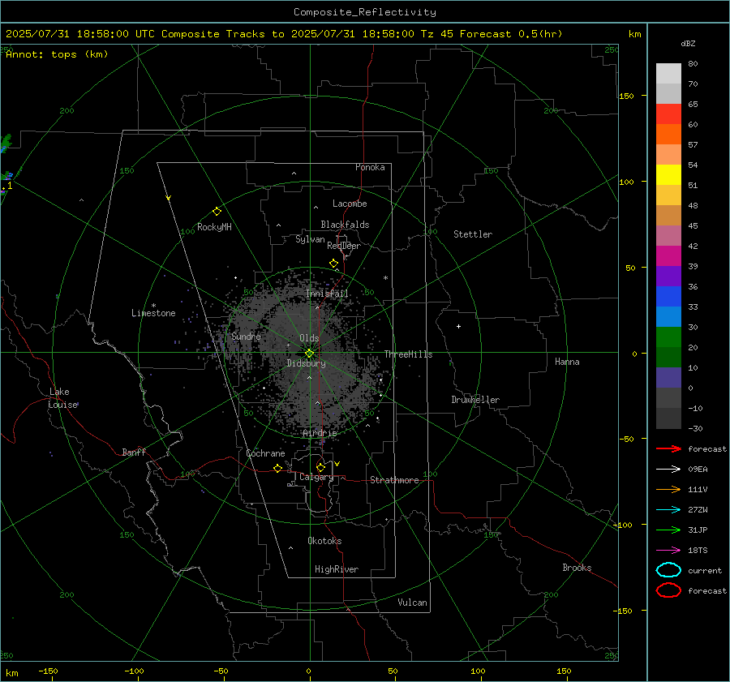The height and width of the screenshot is (682, 730).
Task: Click the cyan 27ZW arrow icon
Action: point(668,510)
